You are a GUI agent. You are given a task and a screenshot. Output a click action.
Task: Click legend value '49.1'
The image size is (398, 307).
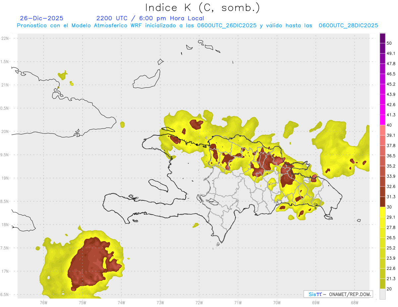pyautogui.click(x=391, y=54)
